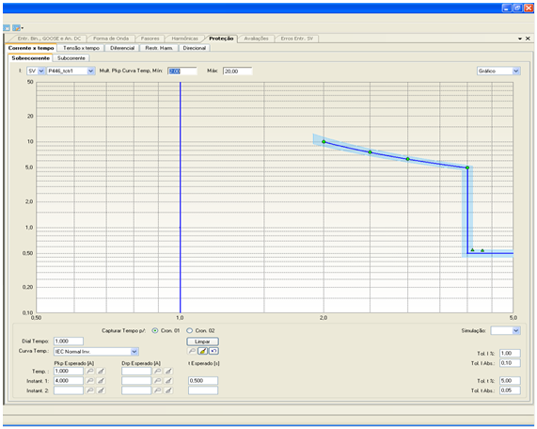537x429 pixels.
Task: Click the undo arrow icon below Limpar
Action: click(x=213, y=351)
